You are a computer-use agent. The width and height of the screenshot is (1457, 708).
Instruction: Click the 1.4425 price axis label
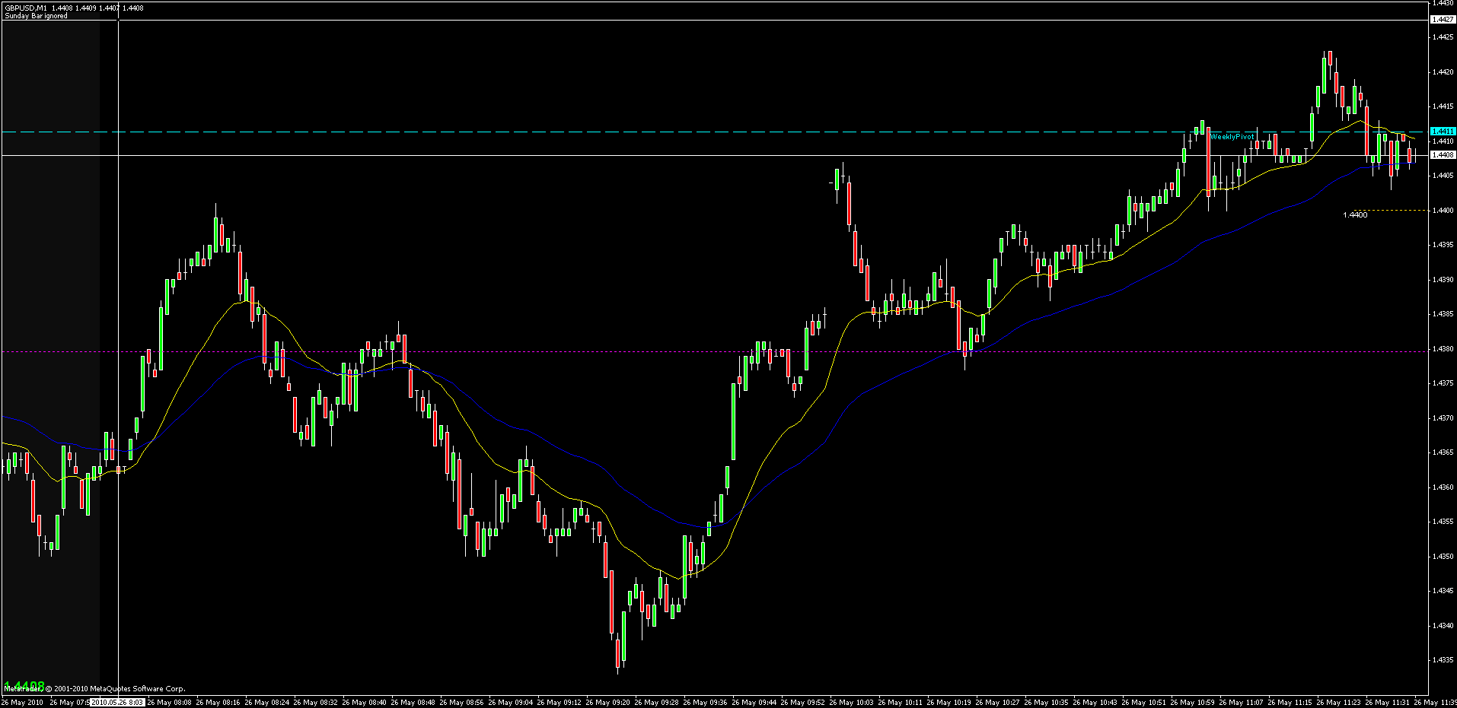[1443, 37]
